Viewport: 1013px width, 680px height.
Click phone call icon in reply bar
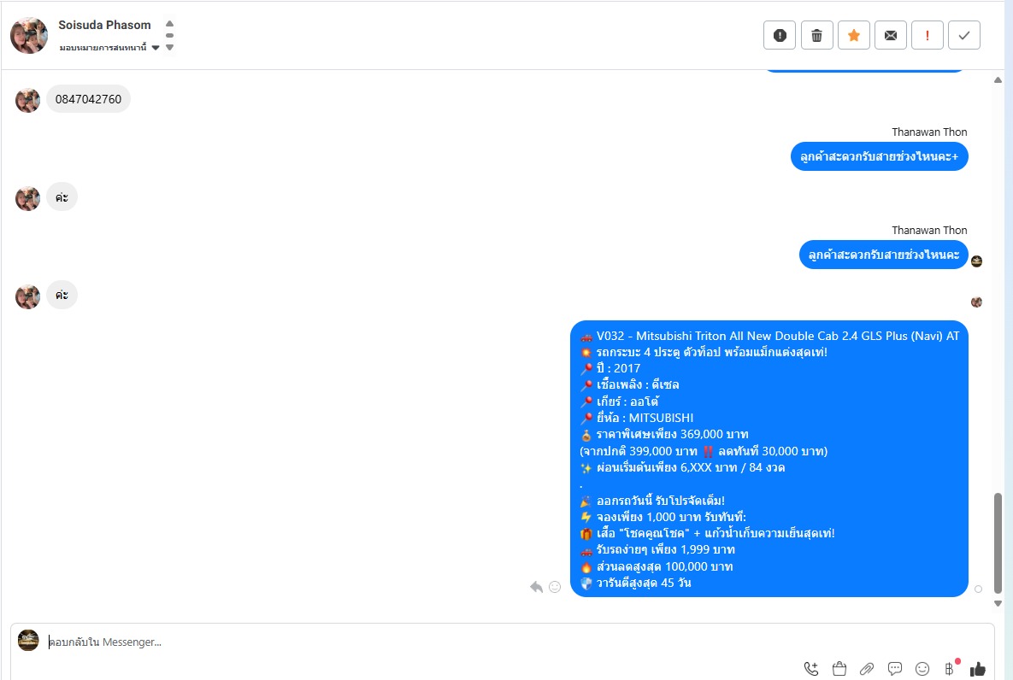click(x=810, y=669)
